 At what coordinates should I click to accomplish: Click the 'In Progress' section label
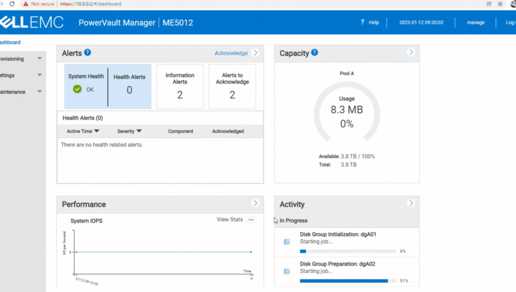[294, 220]
